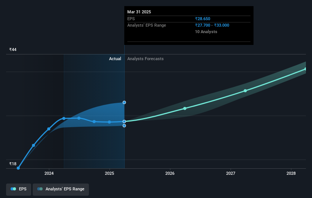
Task: Click the mid-2024 EPS data point
Action: coord(79,118)
